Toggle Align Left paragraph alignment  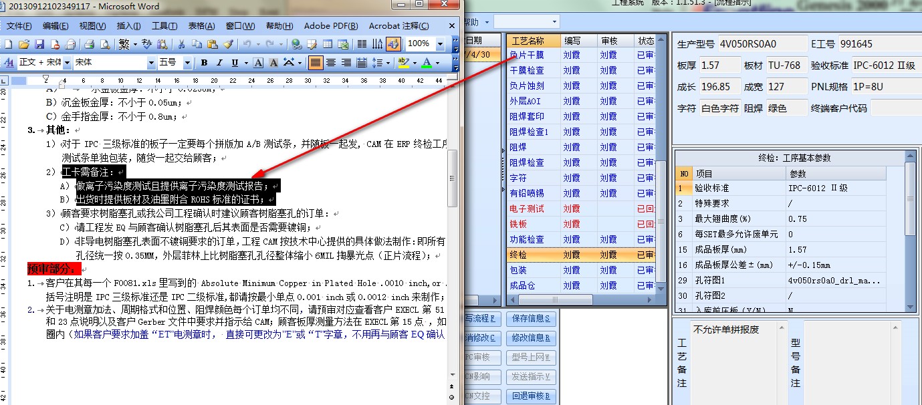pyautogui.click(x=316, y=63)
